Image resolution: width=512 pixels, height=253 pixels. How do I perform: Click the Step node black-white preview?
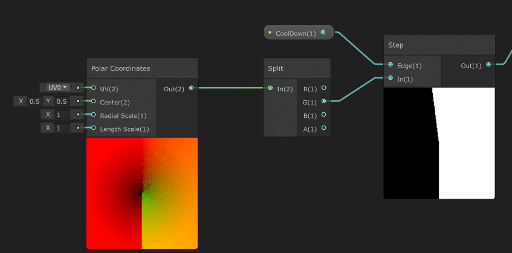click(x=439, y=143)
